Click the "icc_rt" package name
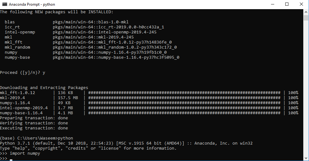This screenshot has height=161, width=309. click(12, 27)
